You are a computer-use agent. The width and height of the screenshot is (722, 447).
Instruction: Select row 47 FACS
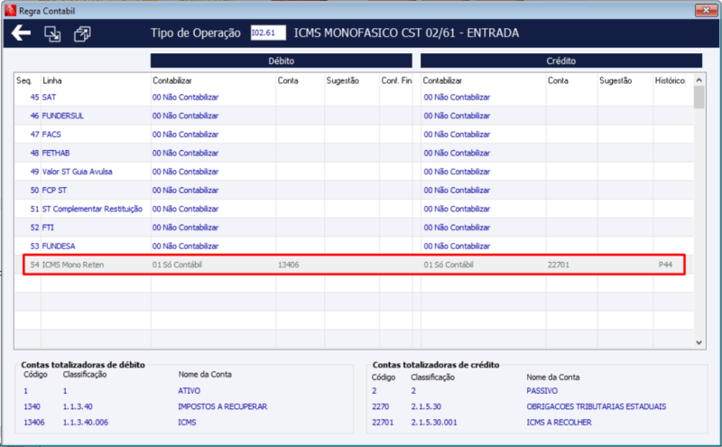tap(353, 135)
